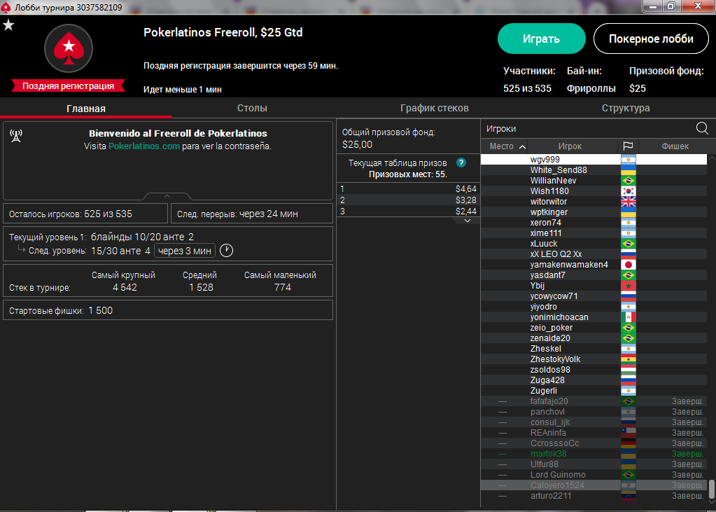Sort by Игрок column header
This screenshot has width=716, height=512.
tap(570, 146)
